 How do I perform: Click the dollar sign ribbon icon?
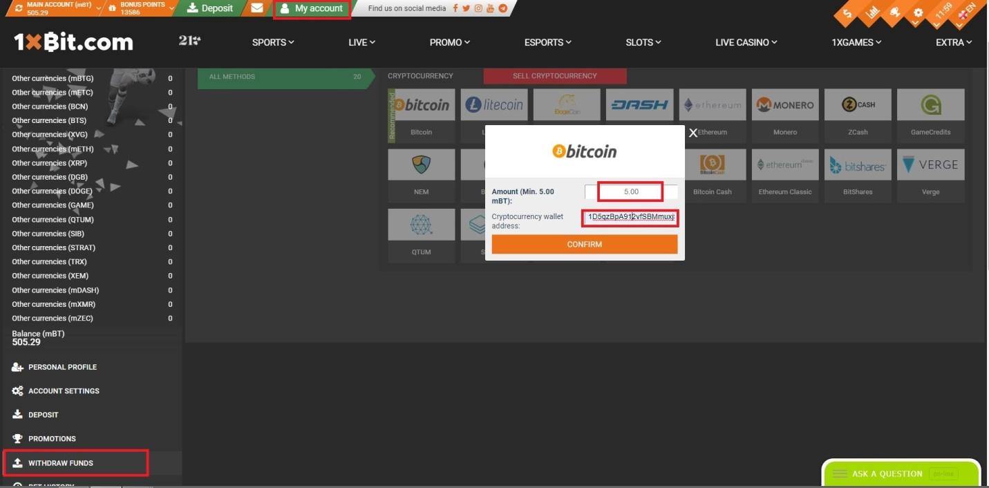[847, 14]
